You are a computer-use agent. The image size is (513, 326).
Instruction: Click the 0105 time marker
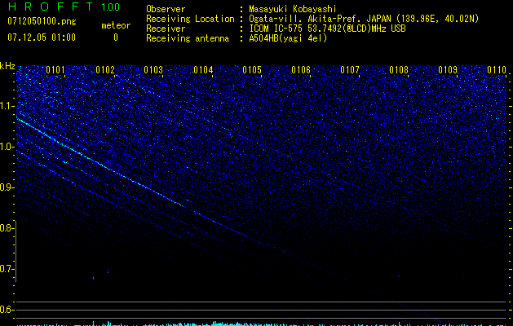point(252,70)
